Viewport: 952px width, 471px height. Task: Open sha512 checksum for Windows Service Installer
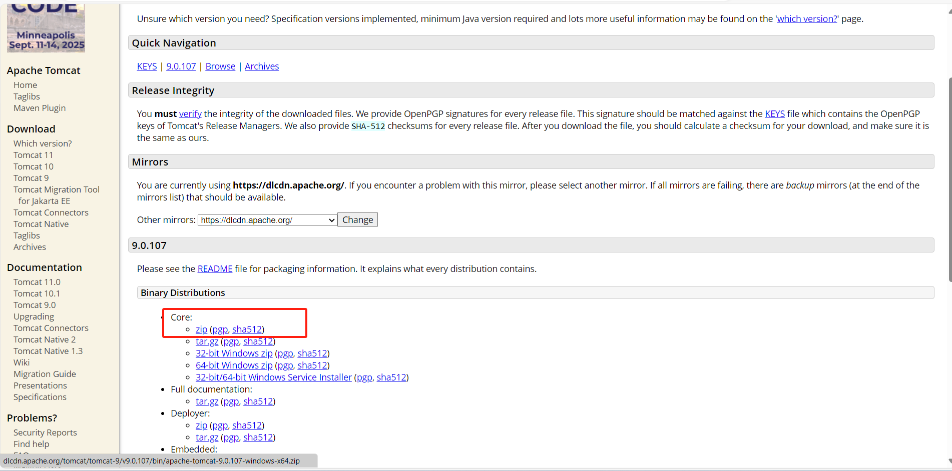tap(391, 377)
